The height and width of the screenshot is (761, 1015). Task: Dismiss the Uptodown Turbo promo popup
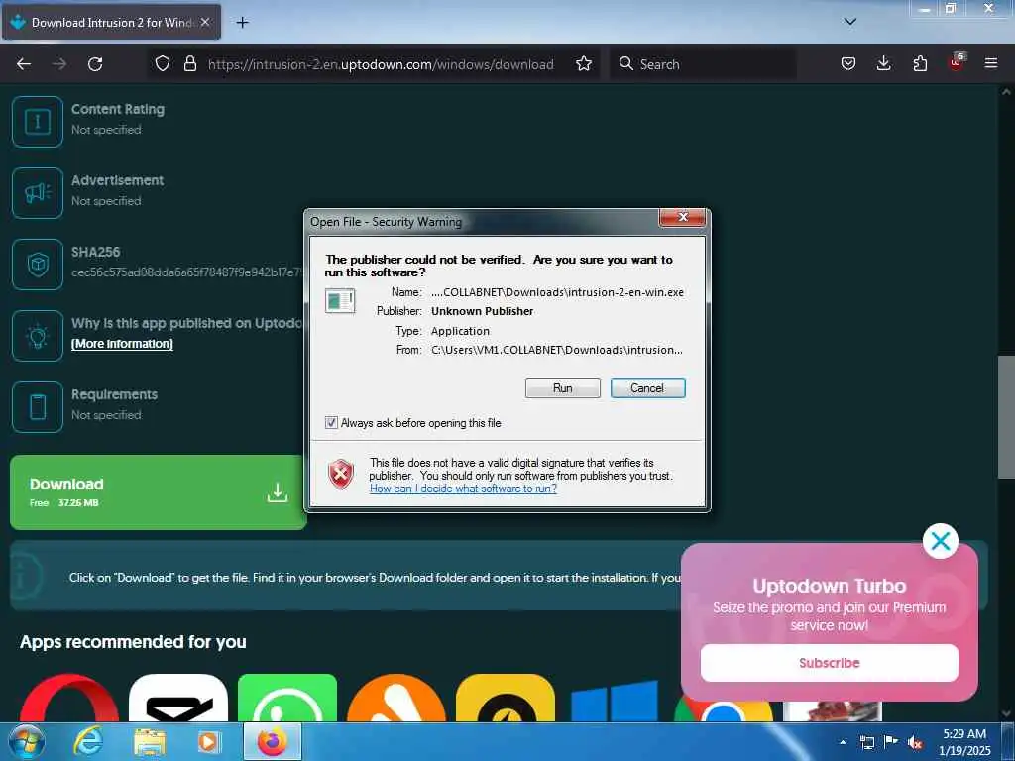(941, 541)
